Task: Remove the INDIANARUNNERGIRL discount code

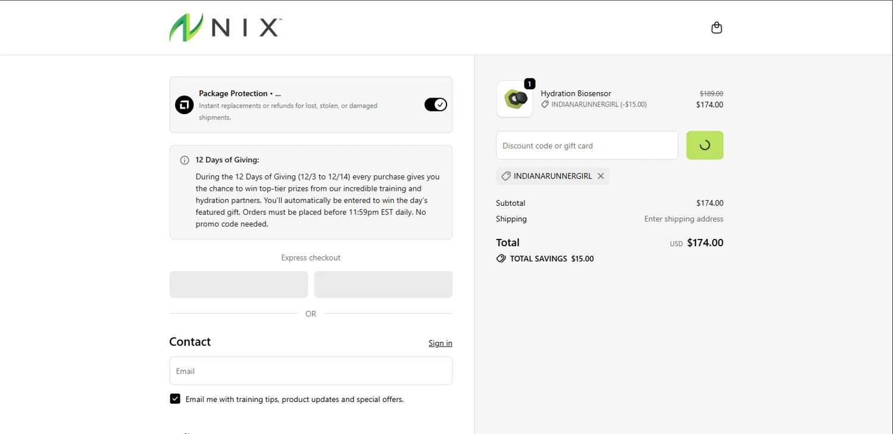Action: 601,176
